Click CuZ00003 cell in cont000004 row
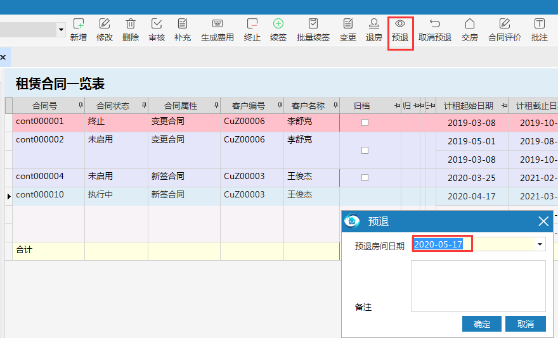Image resolution: width=558 pixels, height=338 pixels. click(x=252, y=178)
